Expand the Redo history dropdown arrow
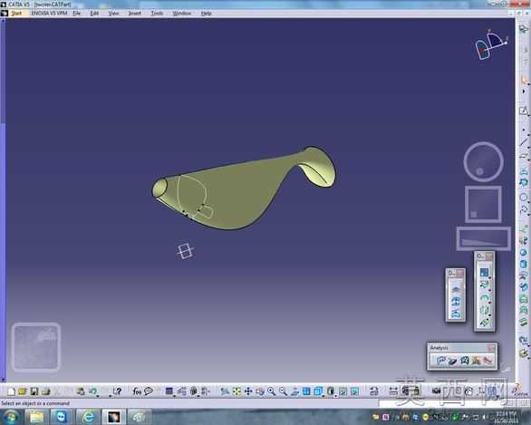Viewport: 531px width, 425px height. pos(110,395)
